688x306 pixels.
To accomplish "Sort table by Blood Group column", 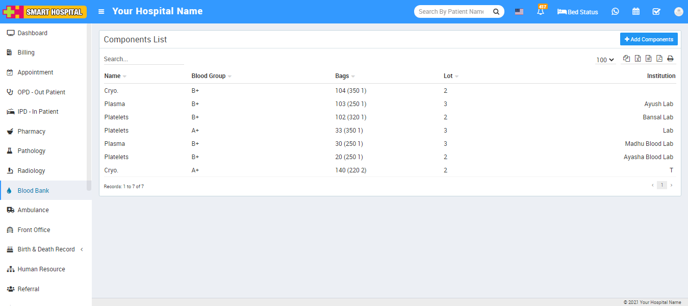I will (209, 76).
